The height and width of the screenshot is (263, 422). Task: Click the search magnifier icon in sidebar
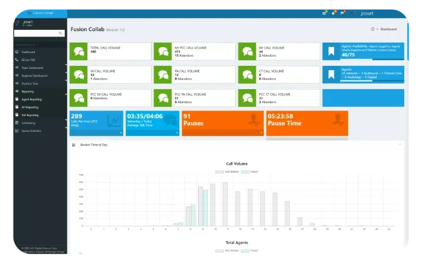[x=61, y=33]
